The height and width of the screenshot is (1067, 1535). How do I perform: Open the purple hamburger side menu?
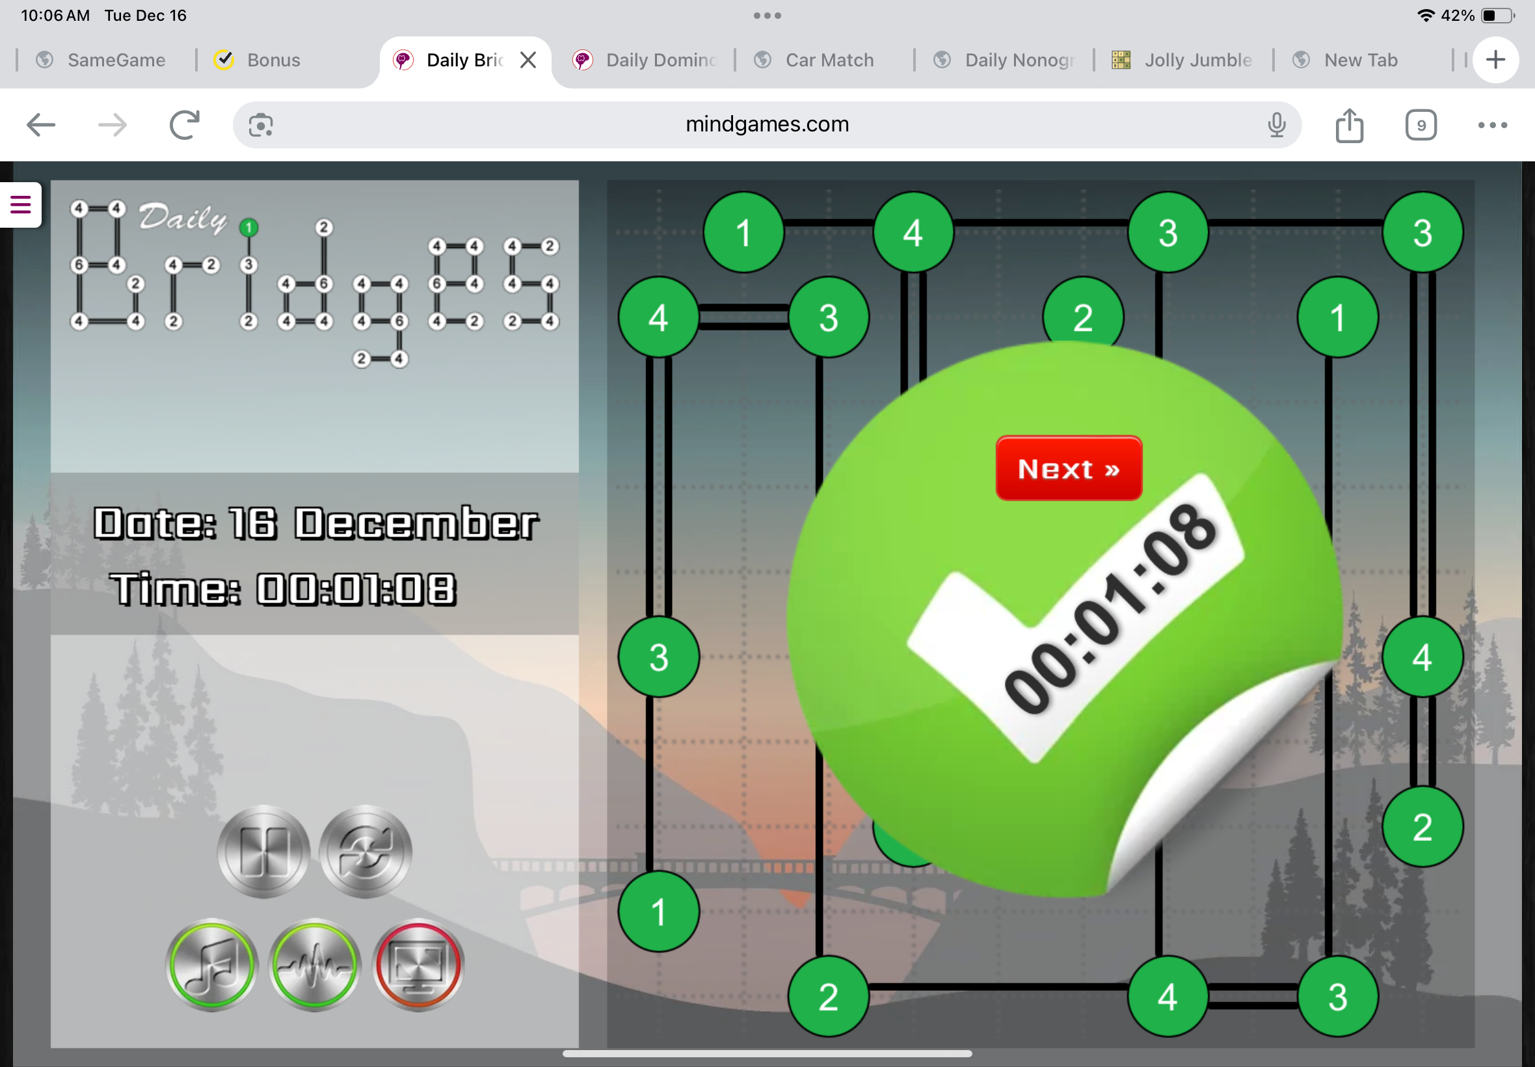click(21, 204)
